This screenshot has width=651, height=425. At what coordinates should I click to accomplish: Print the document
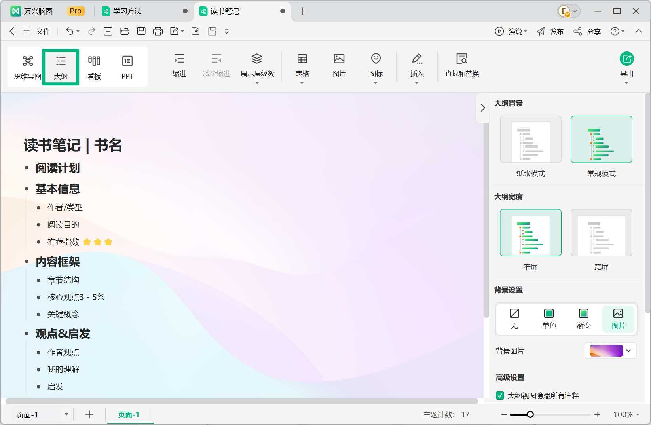[x=158, y=31]
